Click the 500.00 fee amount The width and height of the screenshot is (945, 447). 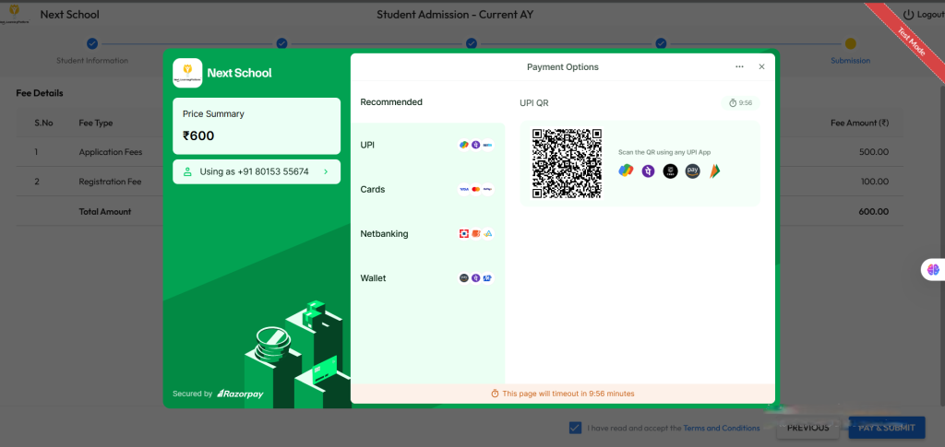[x=874, y=152]
